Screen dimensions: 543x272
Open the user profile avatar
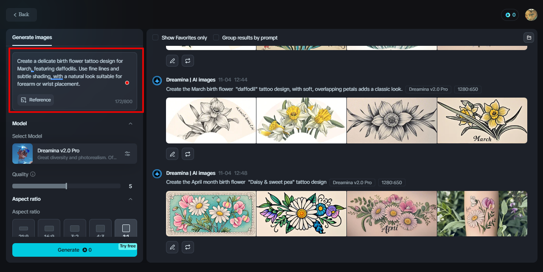tap(531, 15)
